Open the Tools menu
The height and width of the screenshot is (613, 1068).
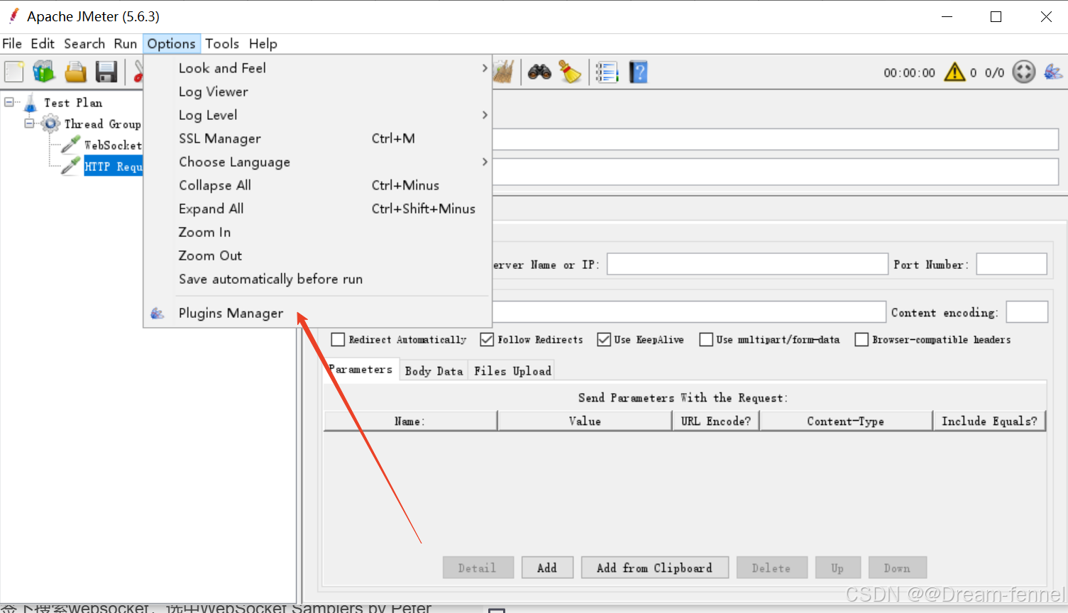pos(222,43)
